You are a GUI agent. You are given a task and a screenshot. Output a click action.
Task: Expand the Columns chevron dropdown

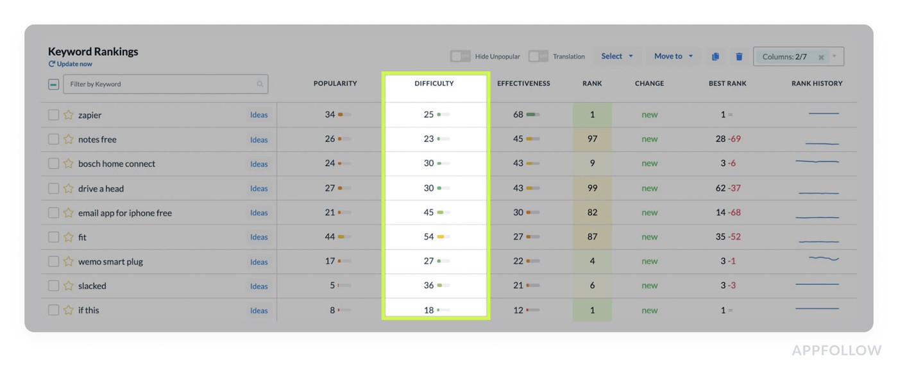coord(834,57)
